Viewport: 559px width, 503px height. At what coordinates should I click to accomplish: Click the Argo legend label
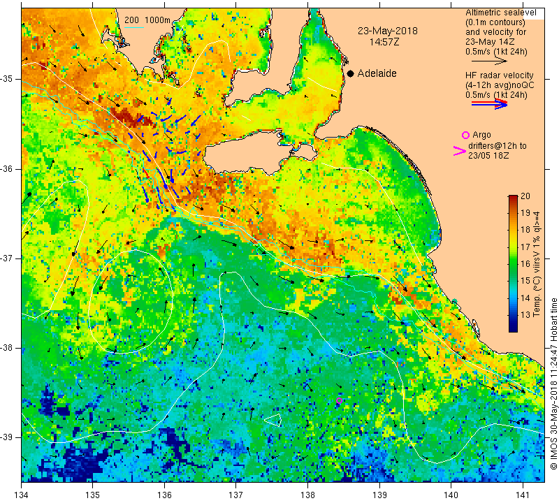pyautogui.click(x=481, y=135)
